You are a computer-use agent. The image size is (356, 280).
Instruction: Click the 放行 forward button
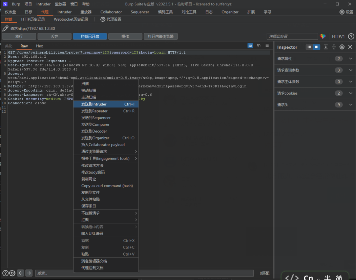19,36
